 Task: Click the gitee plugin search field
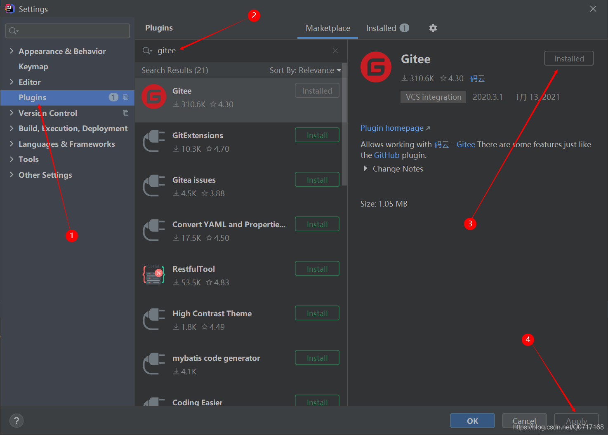click(241, 51)
